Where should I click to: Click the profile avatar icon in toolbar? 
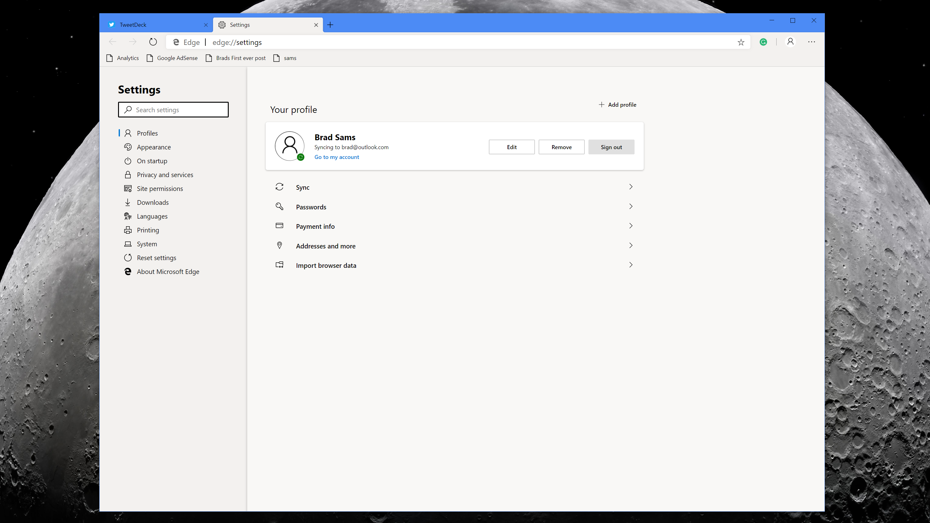tap(790, 42)
